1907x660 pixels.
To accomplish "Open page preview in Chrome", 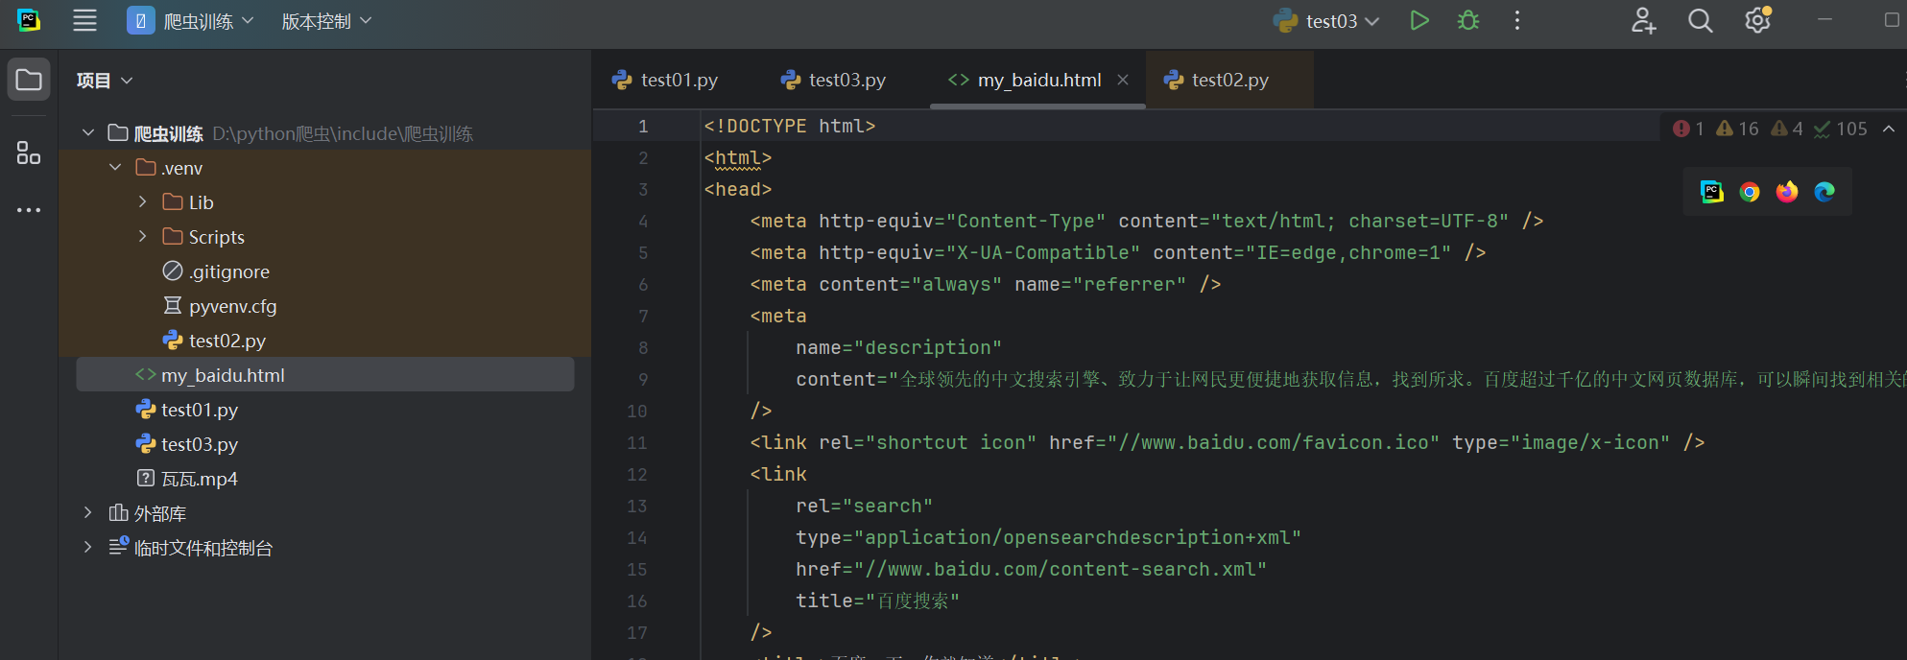I will 1750,192.
